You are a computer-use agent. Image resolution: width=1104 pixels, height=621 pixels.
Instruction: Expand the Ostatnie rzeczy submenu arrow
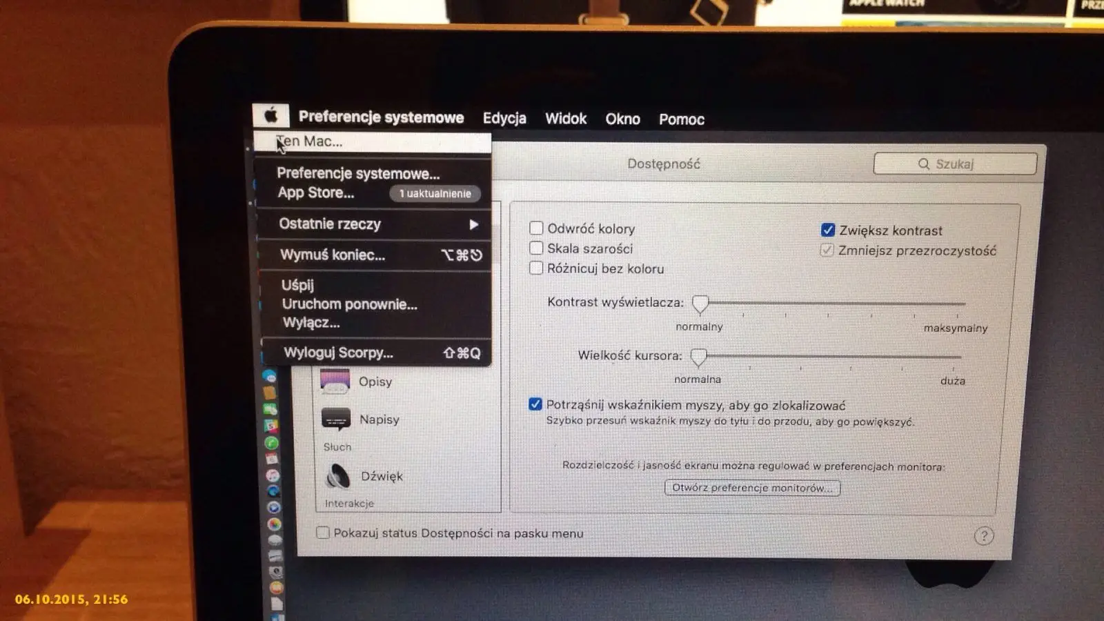[x=473, y=224]
